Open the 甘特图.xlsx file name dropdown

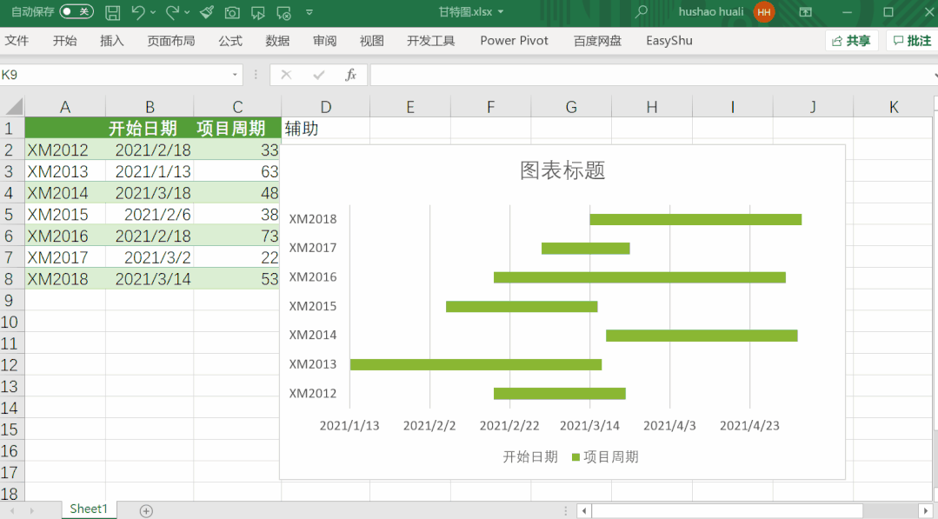(501, 12)
